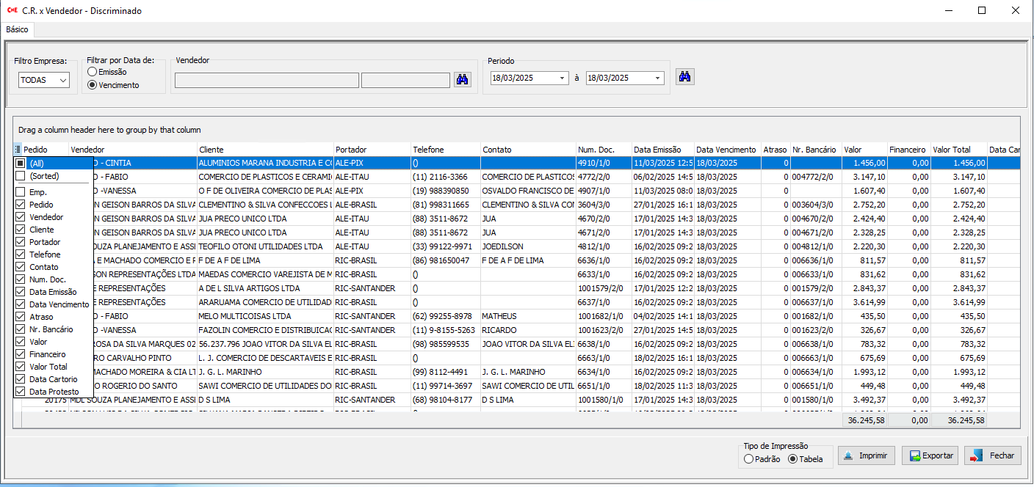This screenshot has width=1034, height=487.
Task: Toggle the Data Cartorio column checkbox
Action: point(21,379)
